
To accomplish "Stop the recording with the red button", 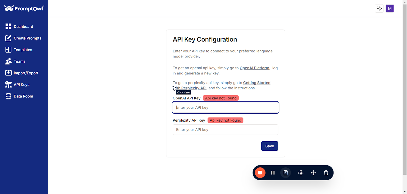I will [260, 173].
